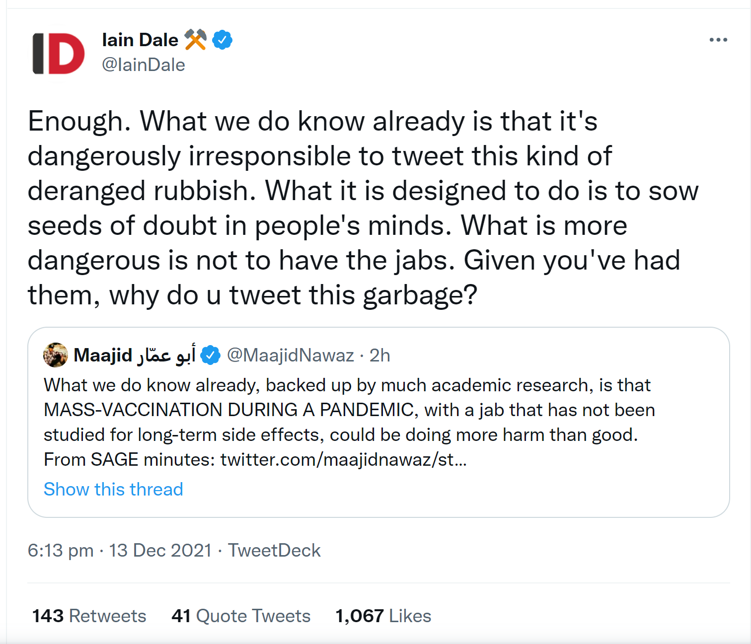This screenshot has width=751, height=644.
Task: Open the @IainDale handle link
Action: [144, 65]
